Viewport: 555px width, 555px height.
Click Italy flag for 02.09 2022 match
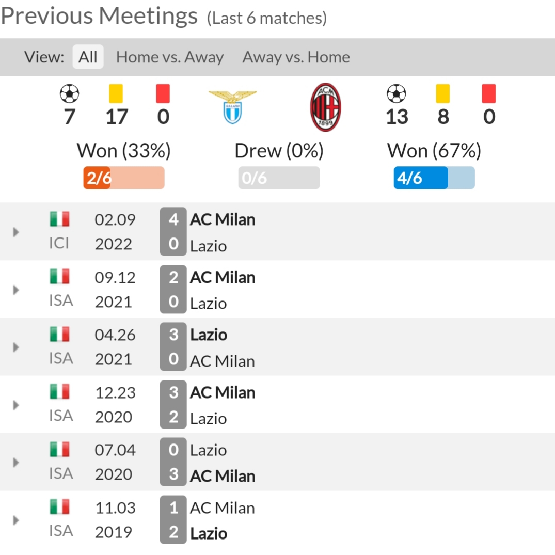(59, 219)
